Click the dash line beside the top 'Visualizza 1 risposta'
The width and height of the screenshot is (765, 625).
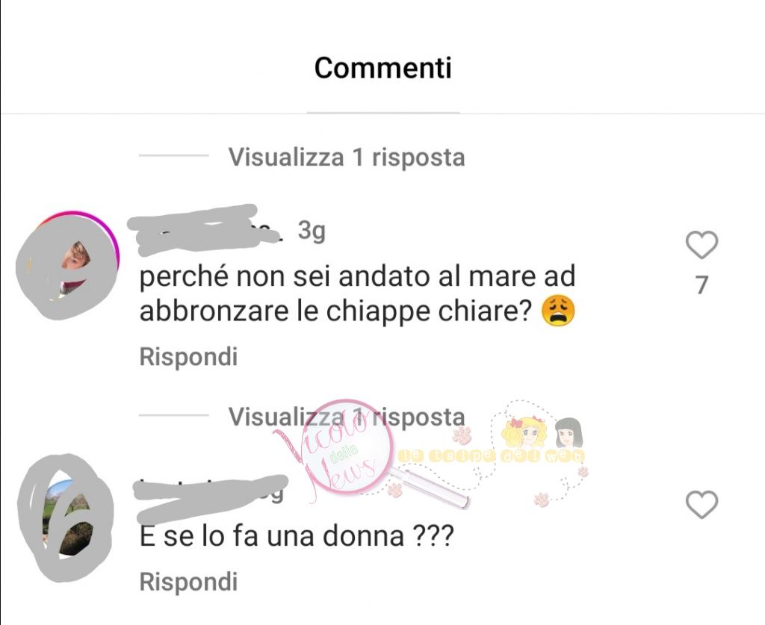point(173,155)
